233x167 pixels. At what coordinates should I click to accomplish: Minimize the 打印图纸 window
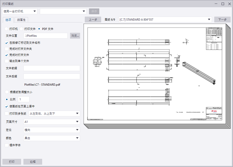click(x=216, y=4)
